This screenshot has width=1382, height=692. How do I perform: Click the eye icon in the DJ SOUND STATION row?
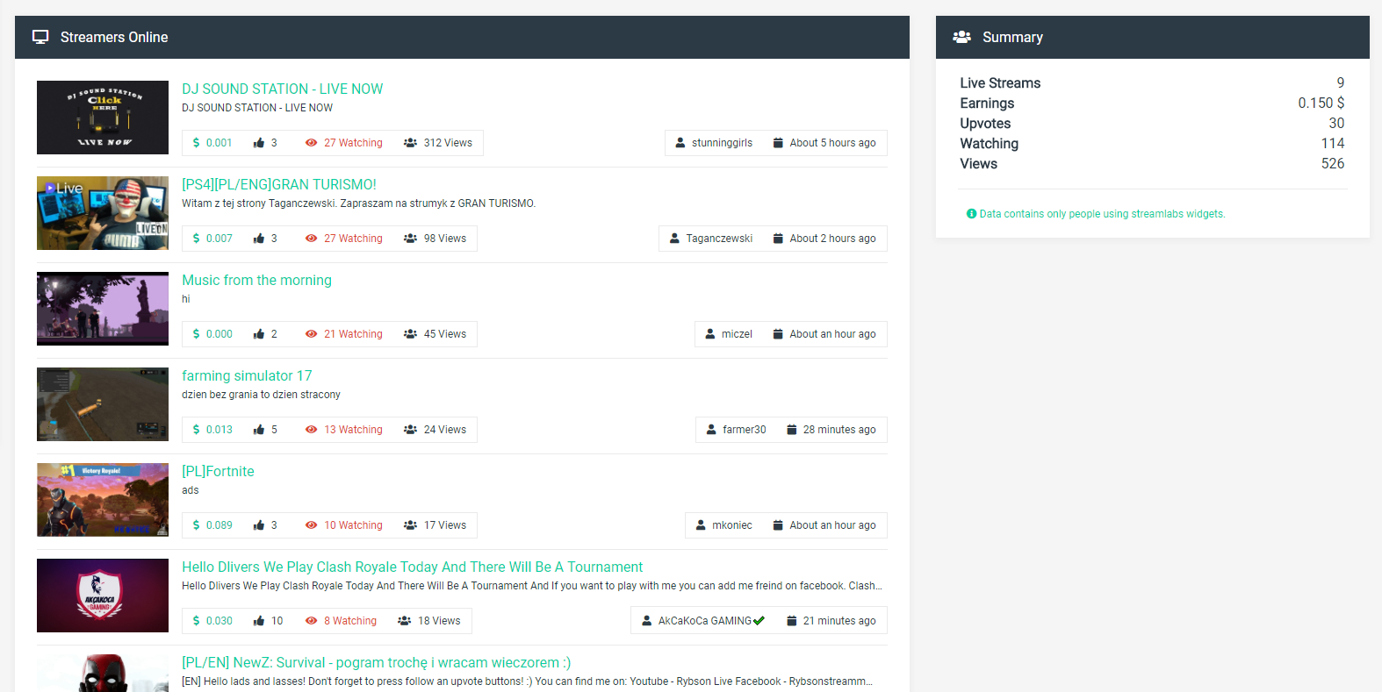[x=311, y=143]
